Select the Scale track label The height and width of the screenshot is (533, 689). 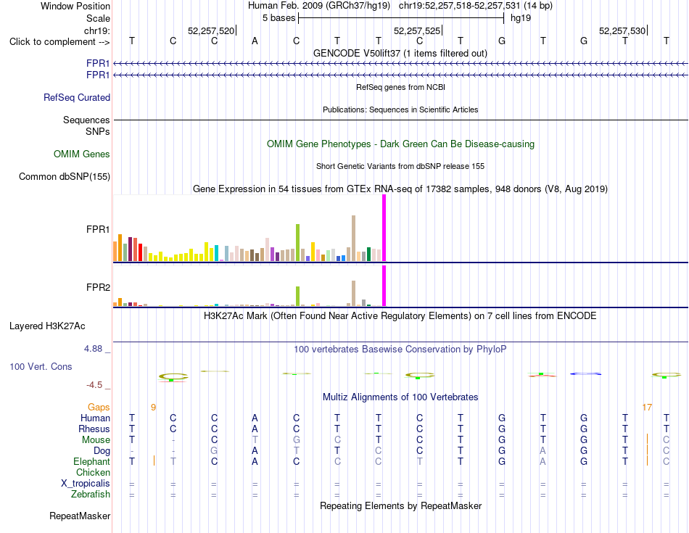98,18
